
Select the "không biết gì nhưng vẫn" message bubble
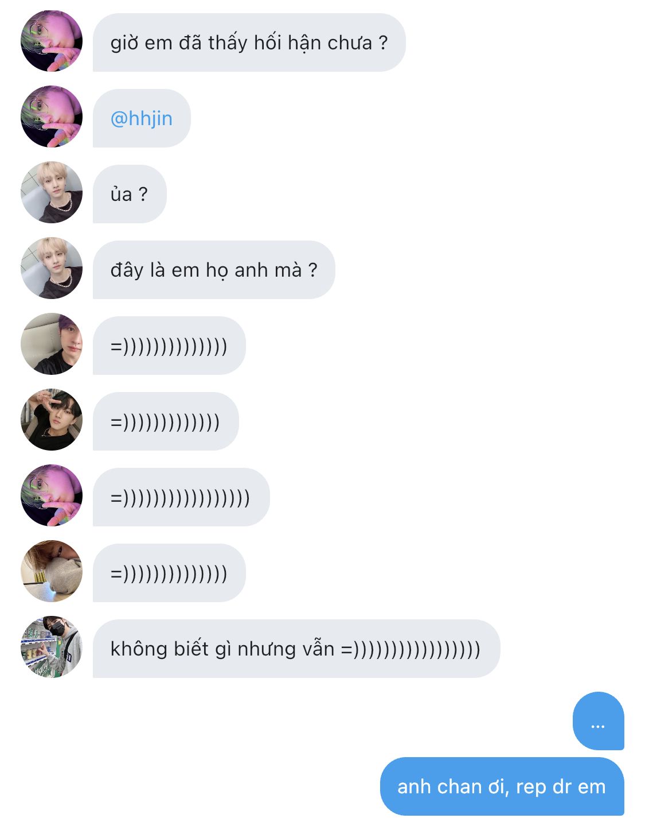pyautogui.click(x=296, y=649)
